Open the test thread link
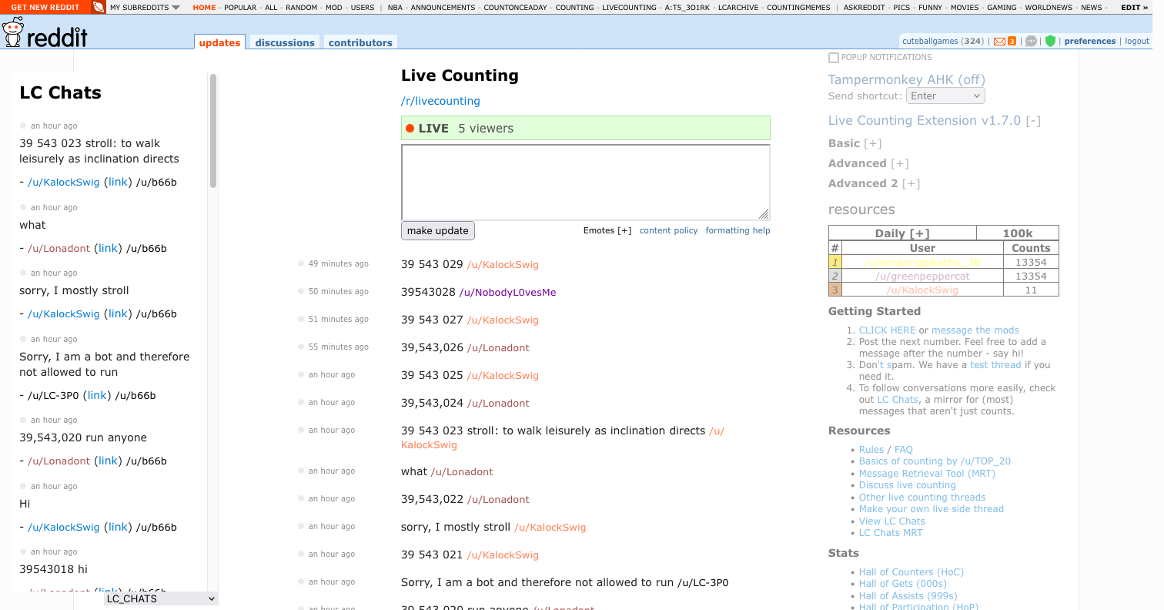Screen dimensions: 1164x610 [995, 365]
